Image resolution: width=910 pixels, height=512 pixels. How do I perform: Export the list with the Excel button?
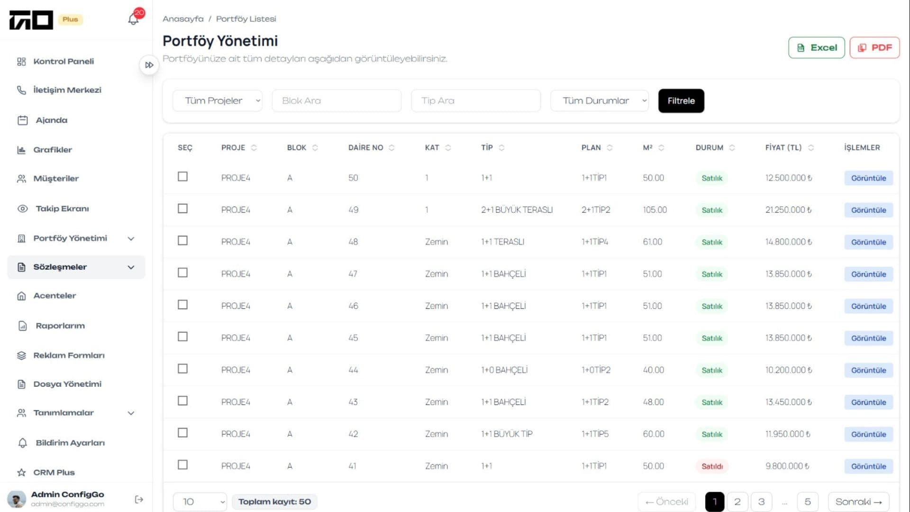816,47
